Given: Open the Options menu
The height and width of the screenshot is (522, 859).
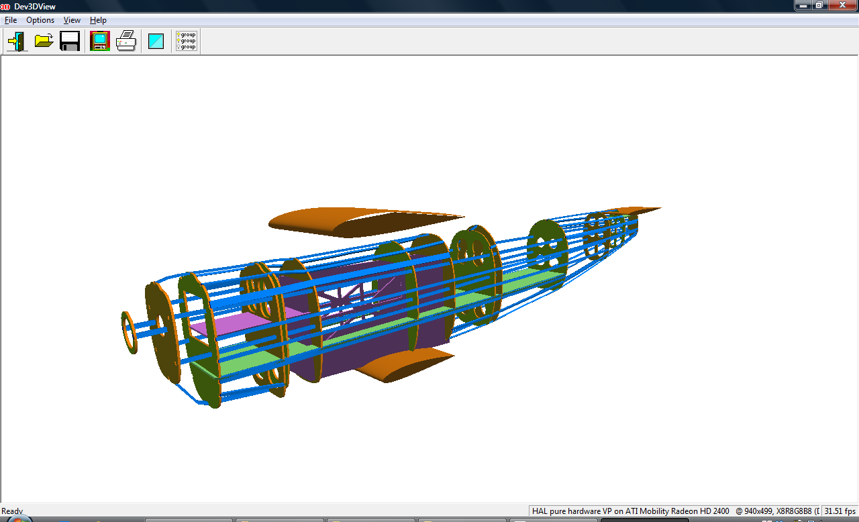Looking at the screenshot, I should click(x=40, y=20).
